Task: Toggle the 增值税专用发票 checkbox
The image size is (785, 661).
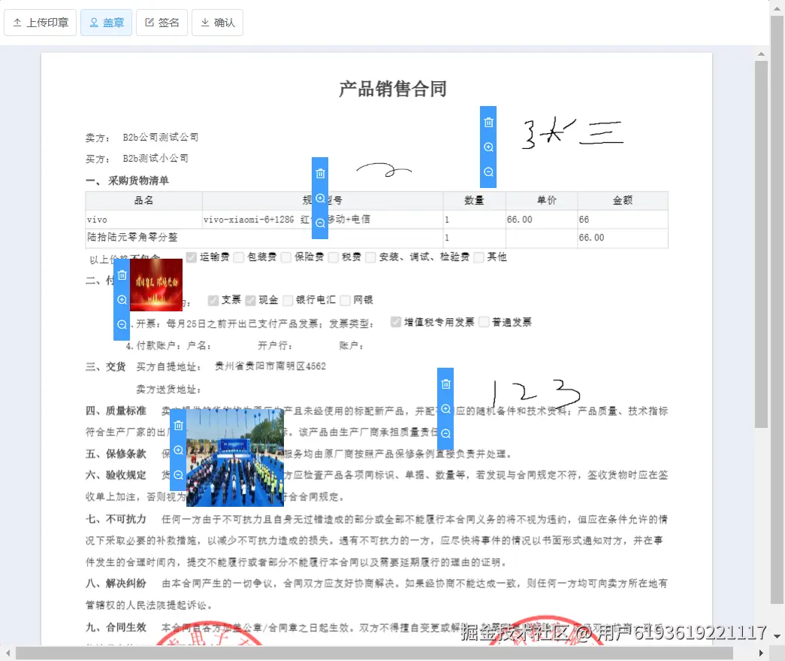Action: coord(396,322)
